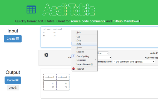This screenshot has width=158, height=106.
Task: Open the Row dropdown
Action: click(x=103, y=53)
